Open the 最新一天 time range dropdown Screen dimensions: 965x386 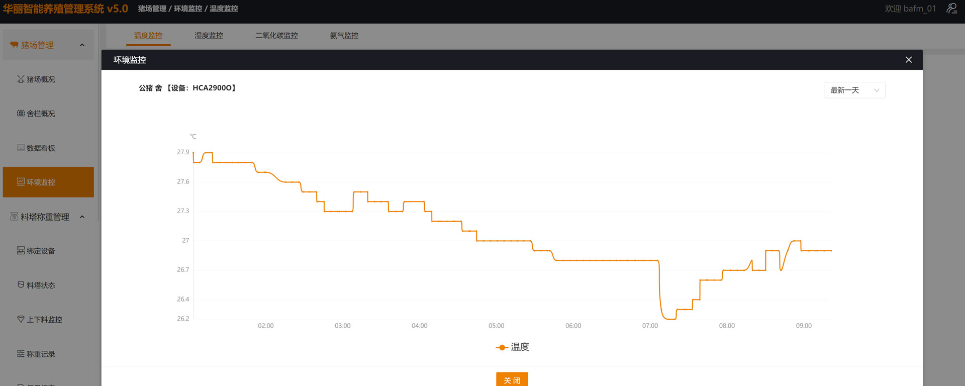[x=855, y=90]
